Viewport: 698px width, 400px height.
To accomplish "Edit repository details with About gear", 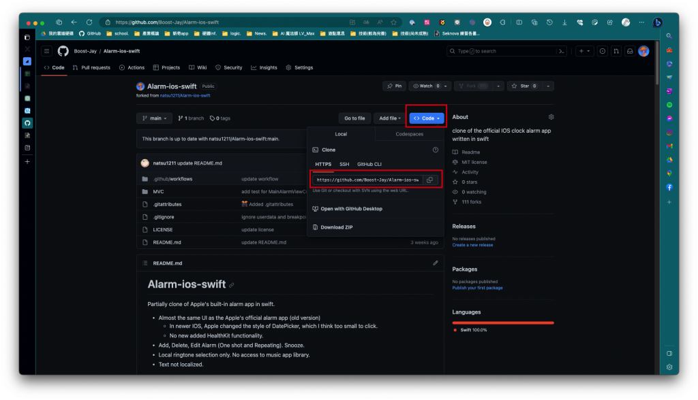I will point(551,117).
